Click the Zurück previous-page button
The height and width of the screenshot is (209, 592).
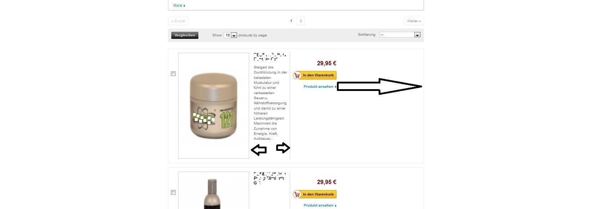[178, 21]
